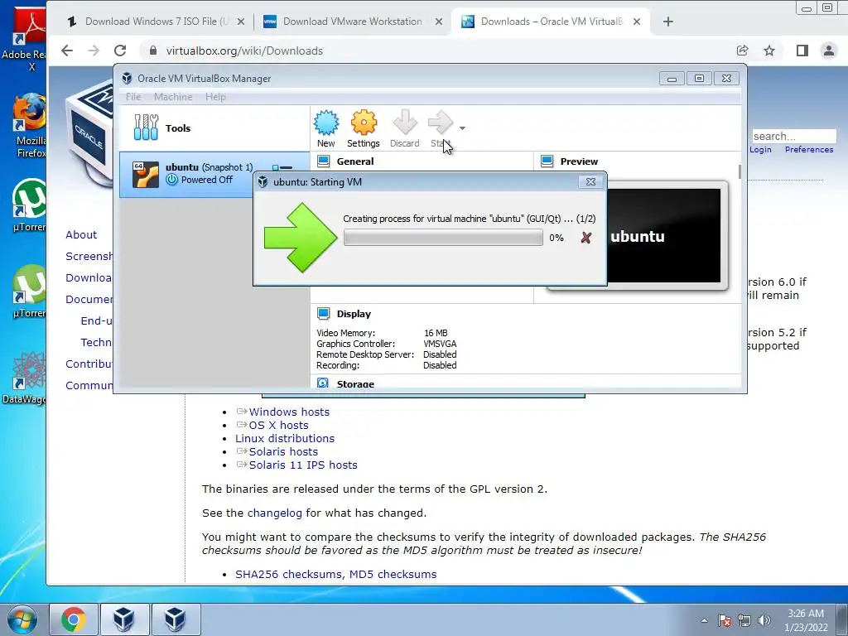Click the Action Center flag tray icon

click(x=725, y=620)
